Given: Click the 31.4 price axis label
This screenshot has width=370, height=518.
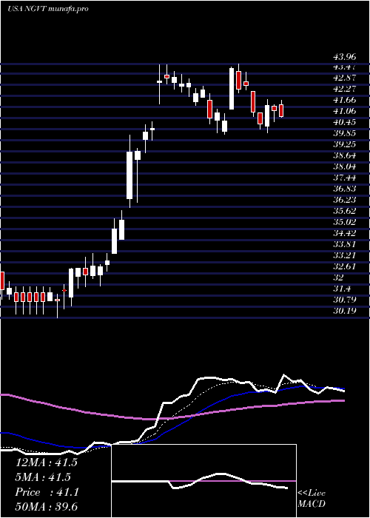Looking at the screenshot, I should 342,289.
